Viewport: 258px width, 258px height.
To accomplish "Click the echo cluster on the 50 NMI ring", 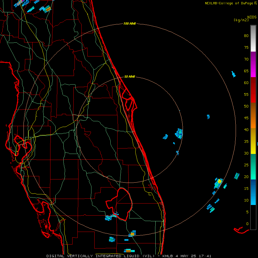I will [179, 134].
